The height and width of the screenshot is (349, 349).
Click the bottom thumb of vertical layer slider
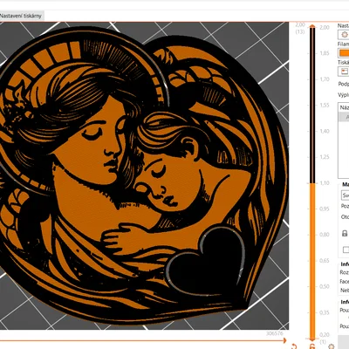point(312,339)
